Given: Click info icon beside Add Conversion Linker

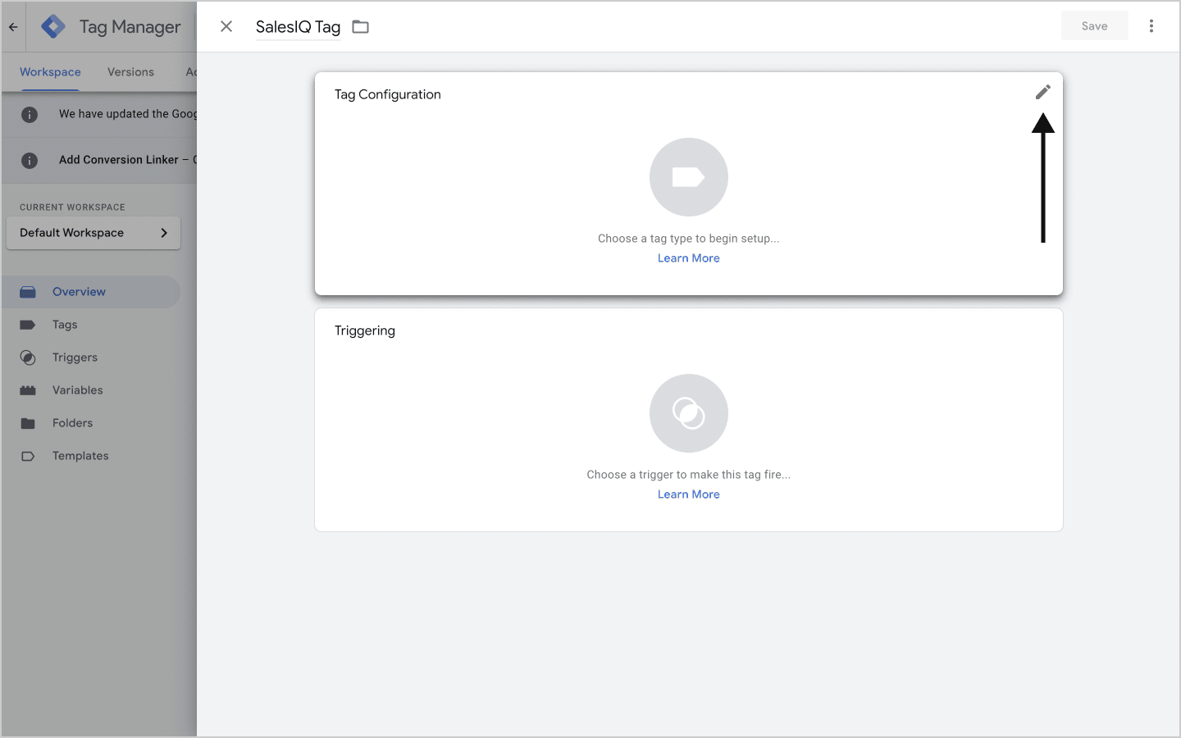Looking at the screenshot, I should point(30,161).
